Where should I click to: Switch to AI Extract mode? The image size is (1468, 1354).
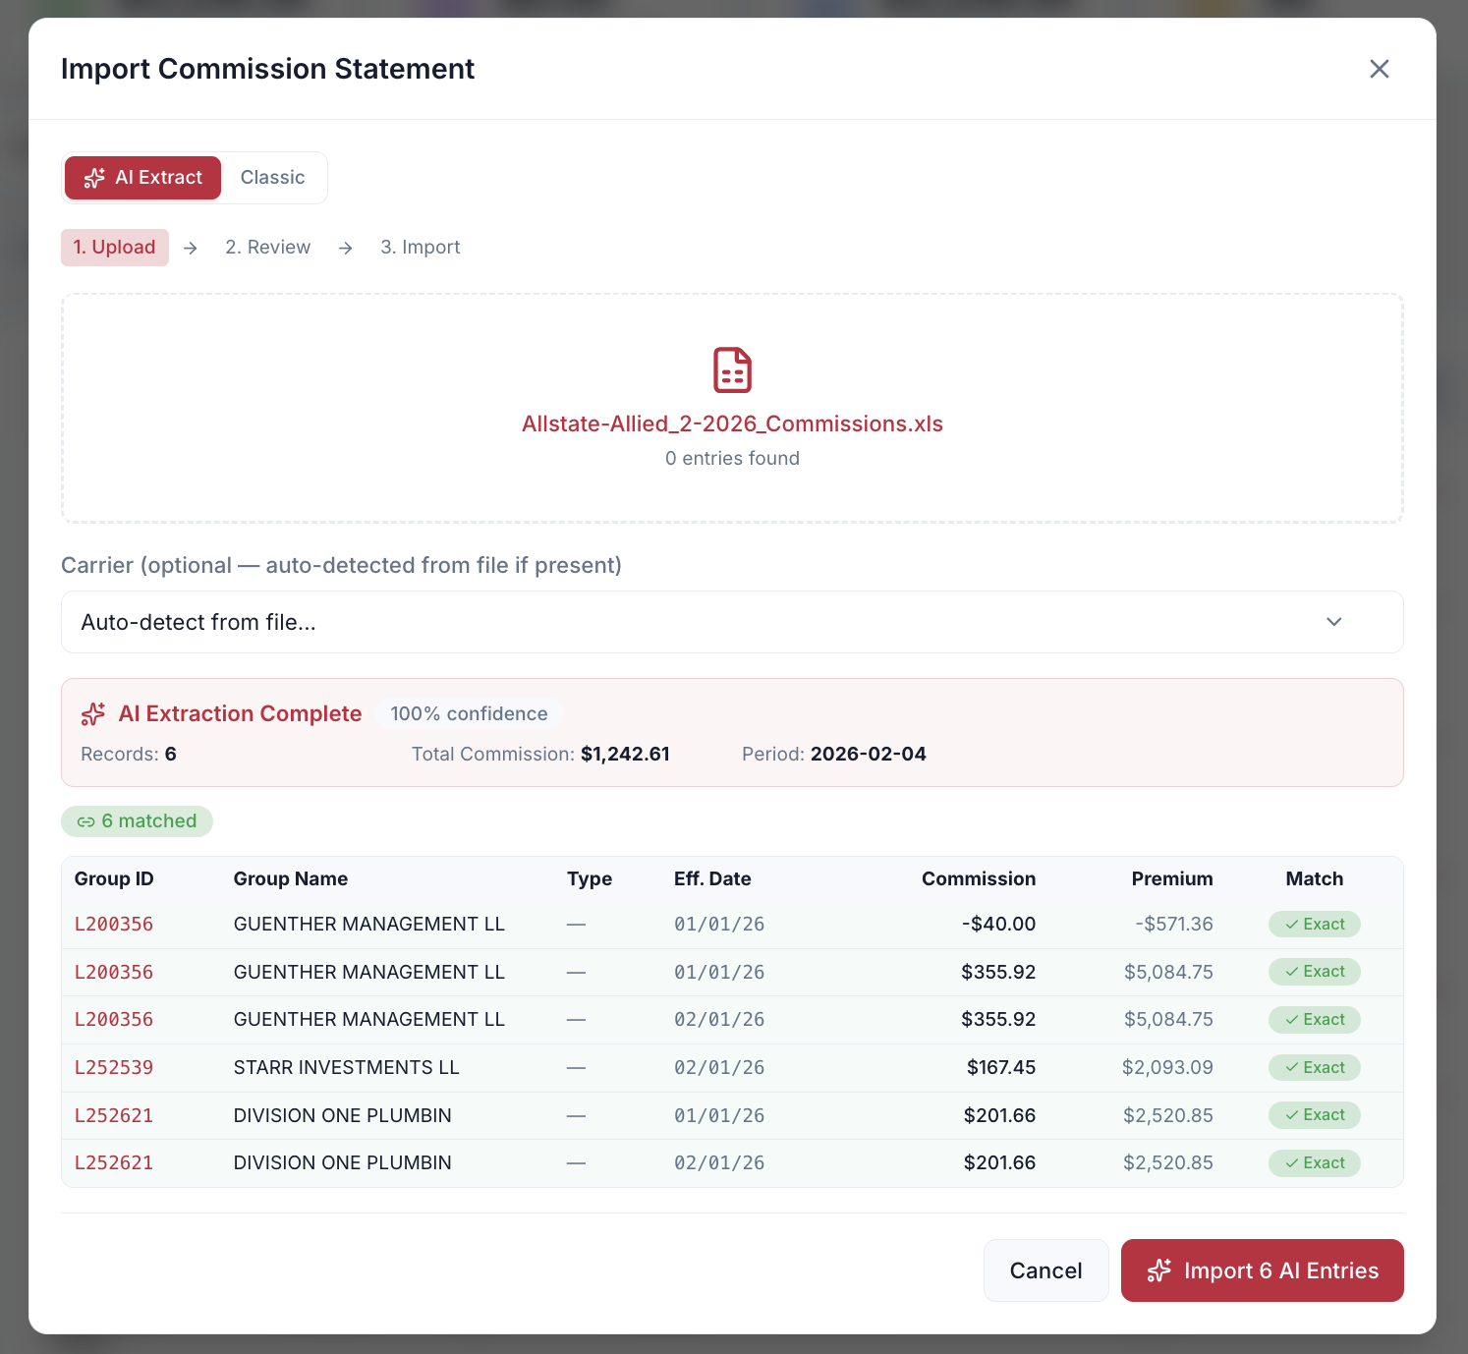click(143, 178)
